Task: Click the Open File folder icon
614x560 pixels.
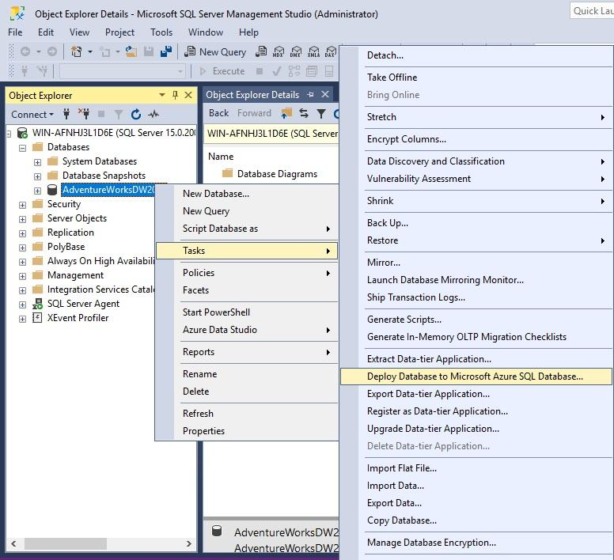Action: [131, 51]
